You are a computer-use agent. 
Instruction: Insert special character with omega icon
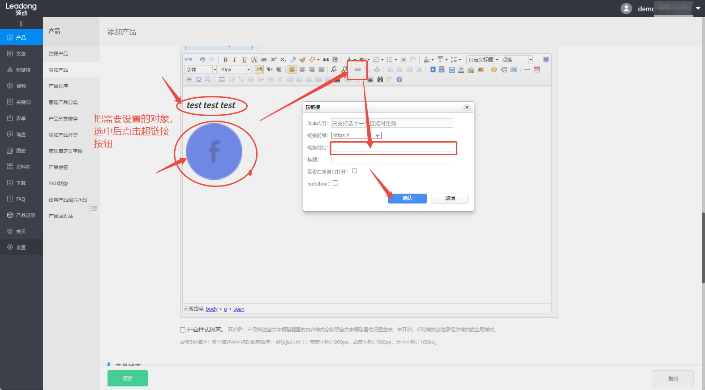tap(198, 79)
